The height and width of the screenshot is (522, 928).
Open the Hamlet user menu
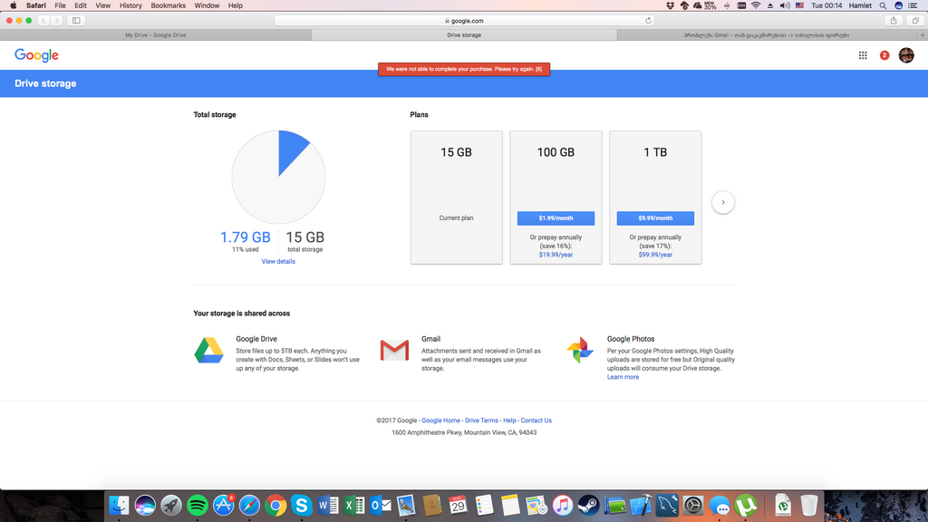tap(860, 5)
